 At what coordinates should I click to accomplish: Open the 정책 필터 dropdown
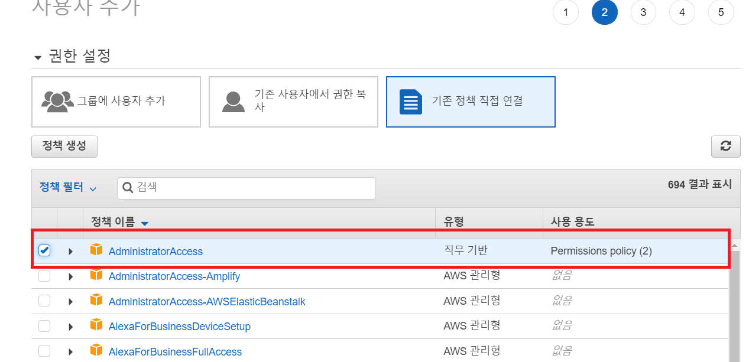point(68,188)
